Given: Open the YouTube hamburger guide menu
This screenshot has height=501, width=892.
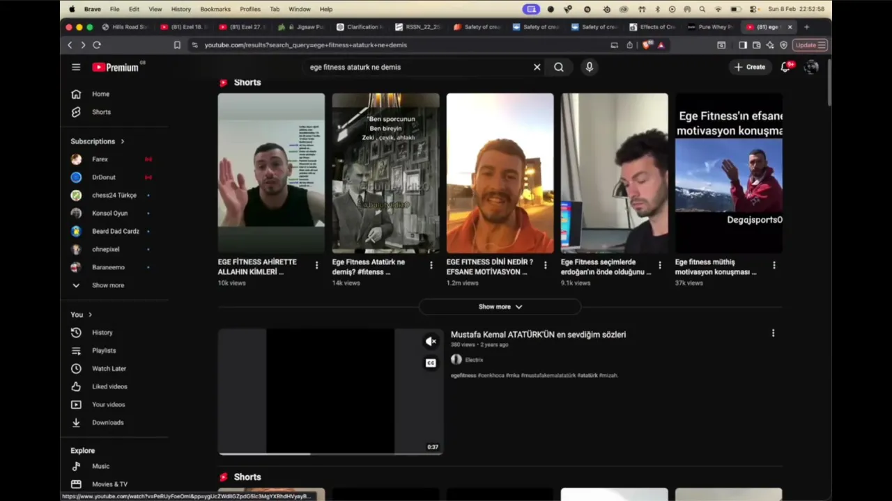Looking at the screenshot, I should point(76,67).
